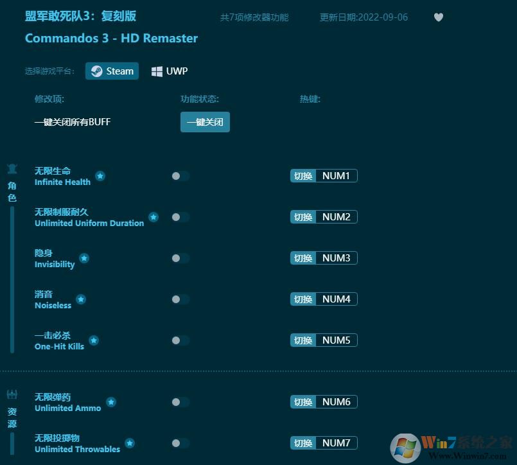Screen dimensions: 517x465
Task: Click the NUM1 hotkey switch button
Action: (324, 175)
